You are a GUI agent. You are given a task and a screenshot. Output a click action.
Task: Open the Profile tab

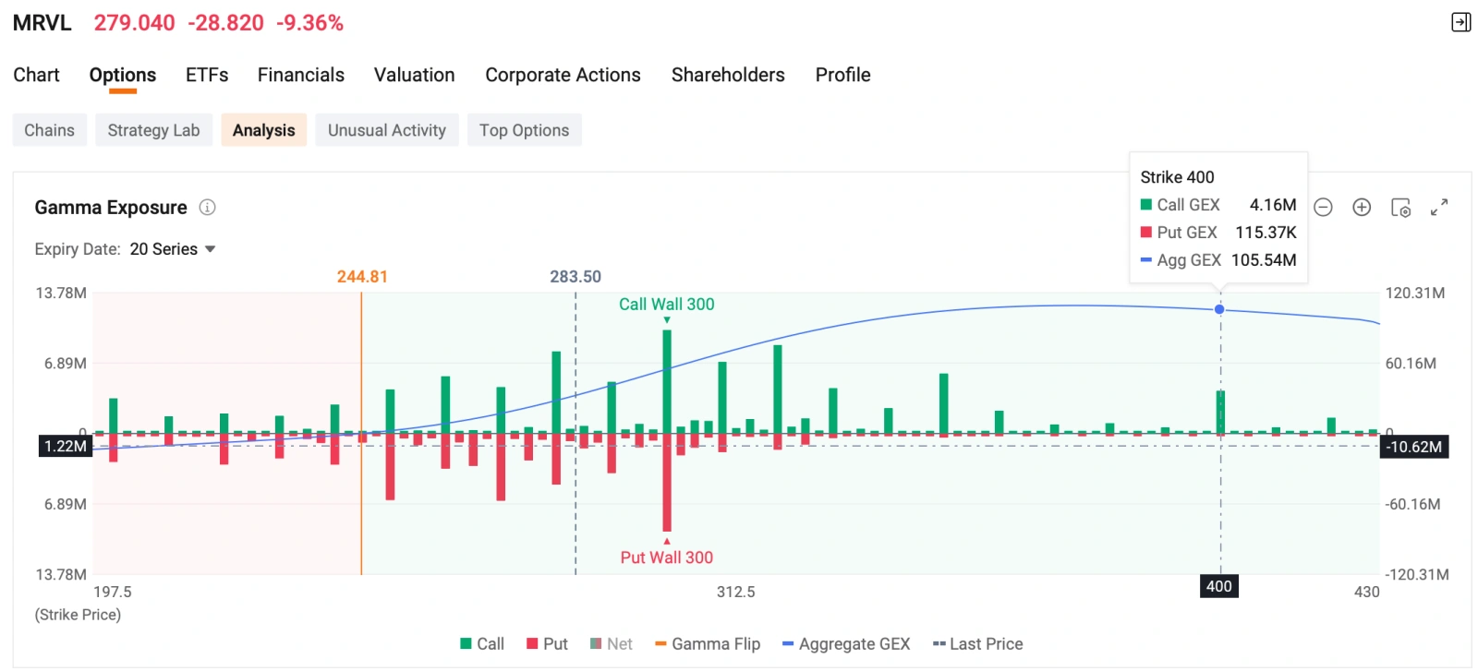pos(842,75)
